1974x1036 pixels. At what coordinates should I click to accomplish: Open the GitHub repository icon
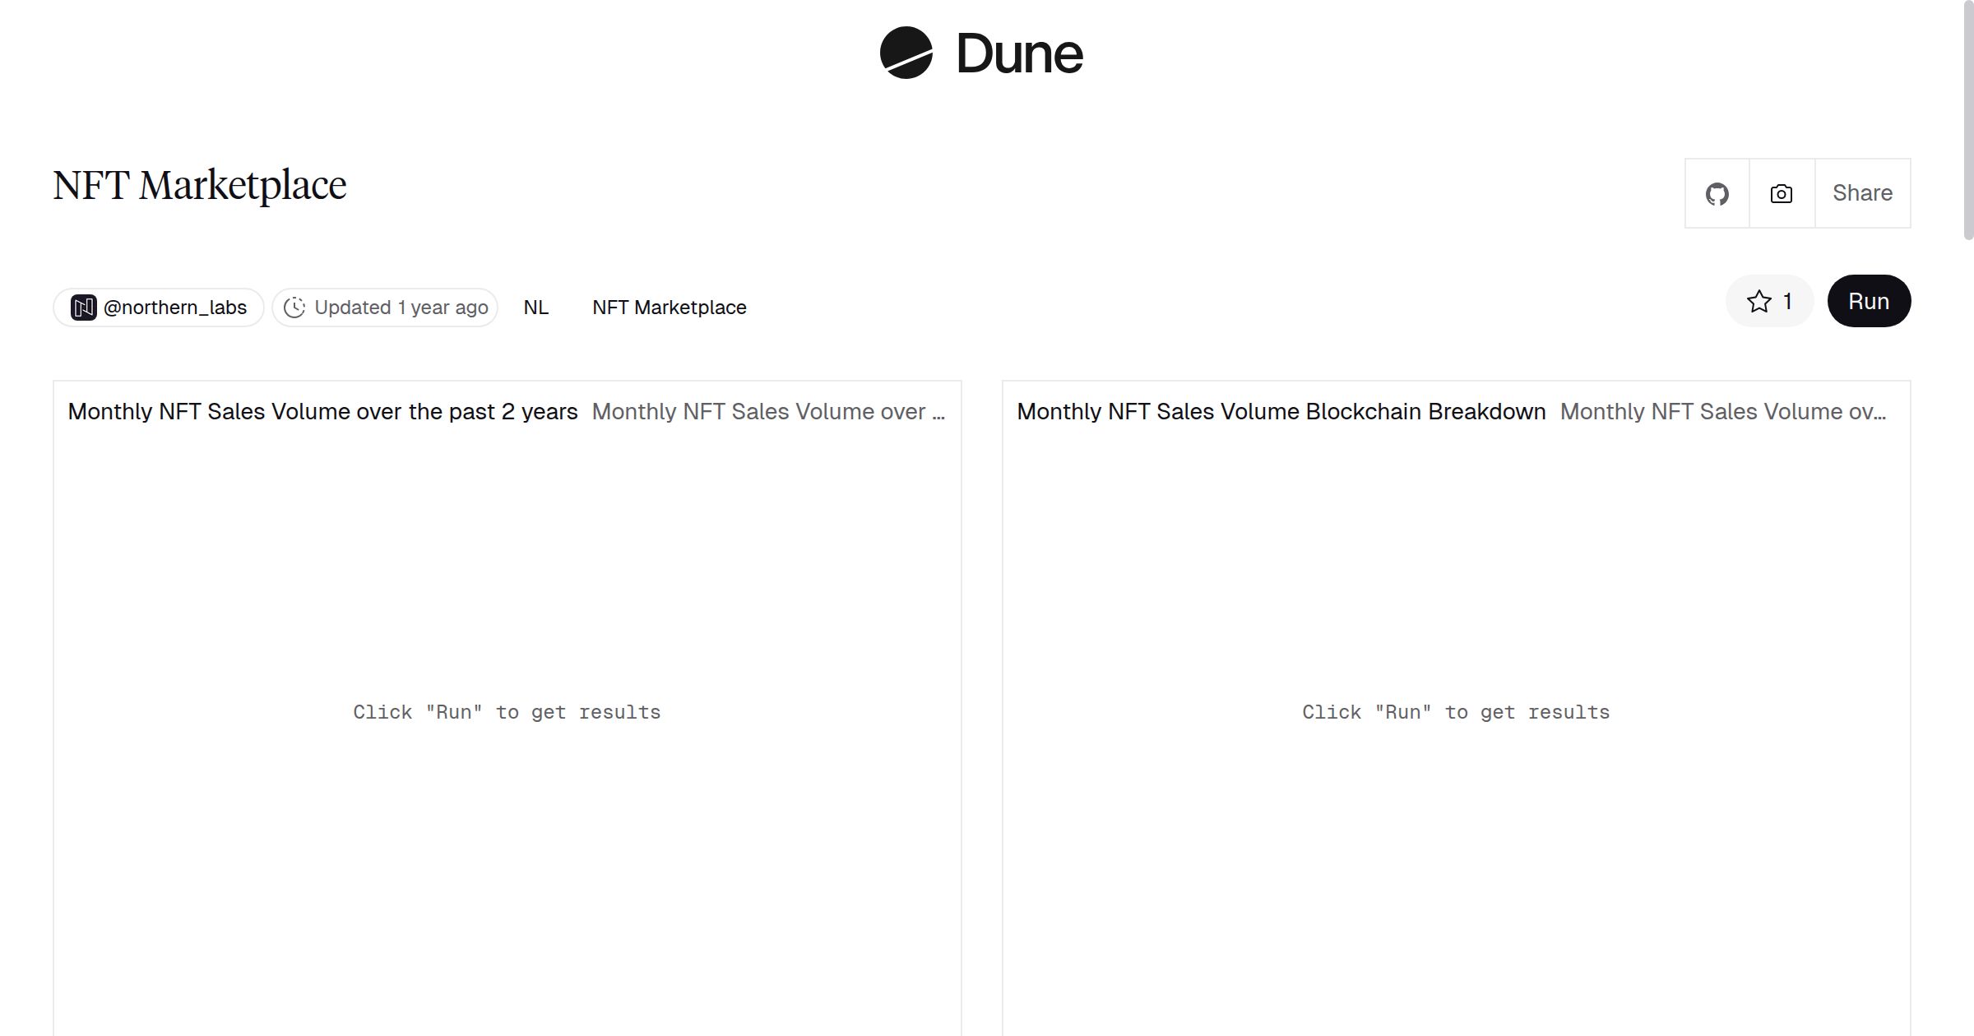coord(1717,192)
